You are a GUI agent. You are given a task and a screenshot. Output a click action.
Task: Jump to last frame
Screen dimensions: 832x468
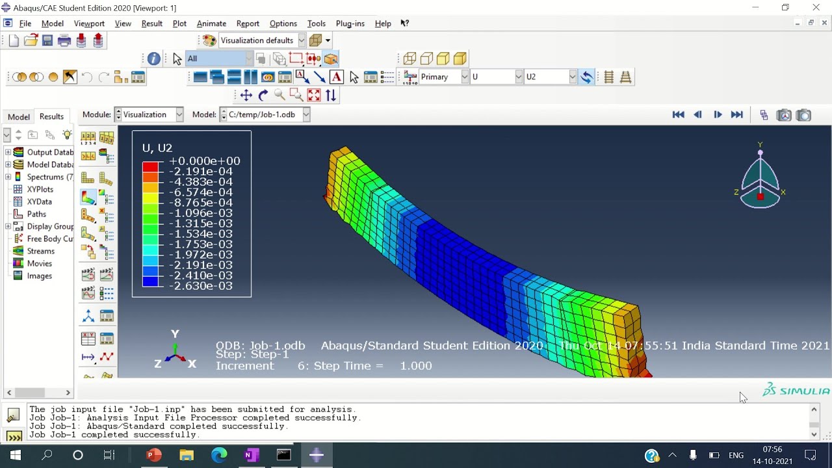click(x=737, y=114)
